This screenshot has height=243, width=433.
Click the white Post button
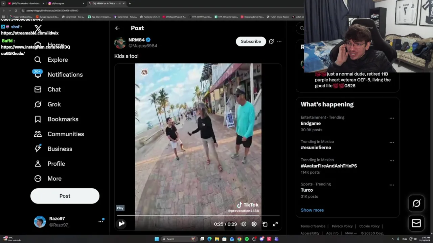pos(65,196)
